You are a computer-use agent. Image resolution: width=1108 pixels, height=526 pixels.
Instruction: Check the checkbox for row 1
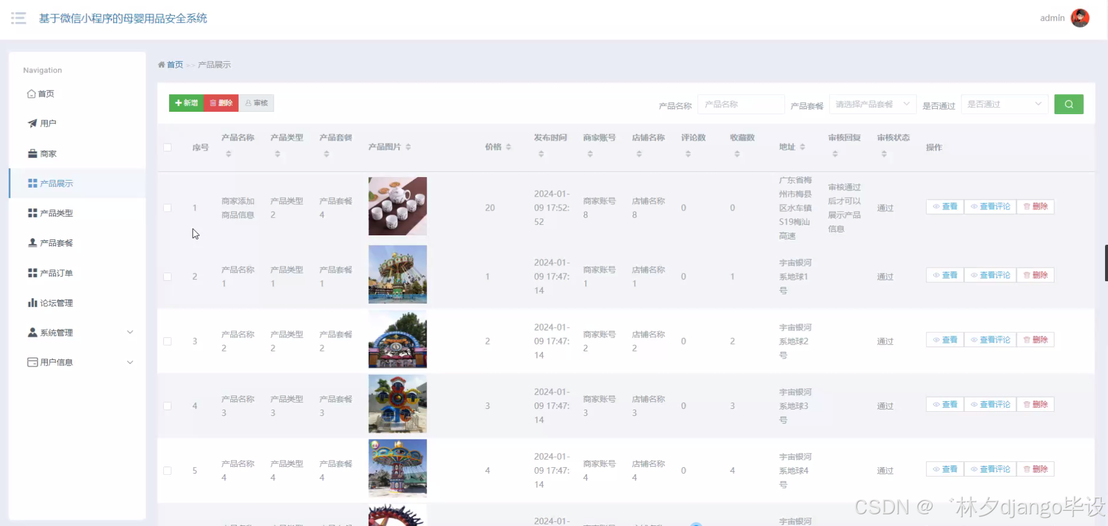(x=167, y=208)
